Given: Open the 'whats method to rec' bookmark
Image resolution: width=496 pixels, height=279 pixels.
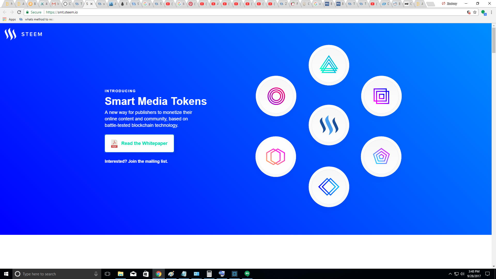Looking at the screenshot, I should (x=36, y=19).
